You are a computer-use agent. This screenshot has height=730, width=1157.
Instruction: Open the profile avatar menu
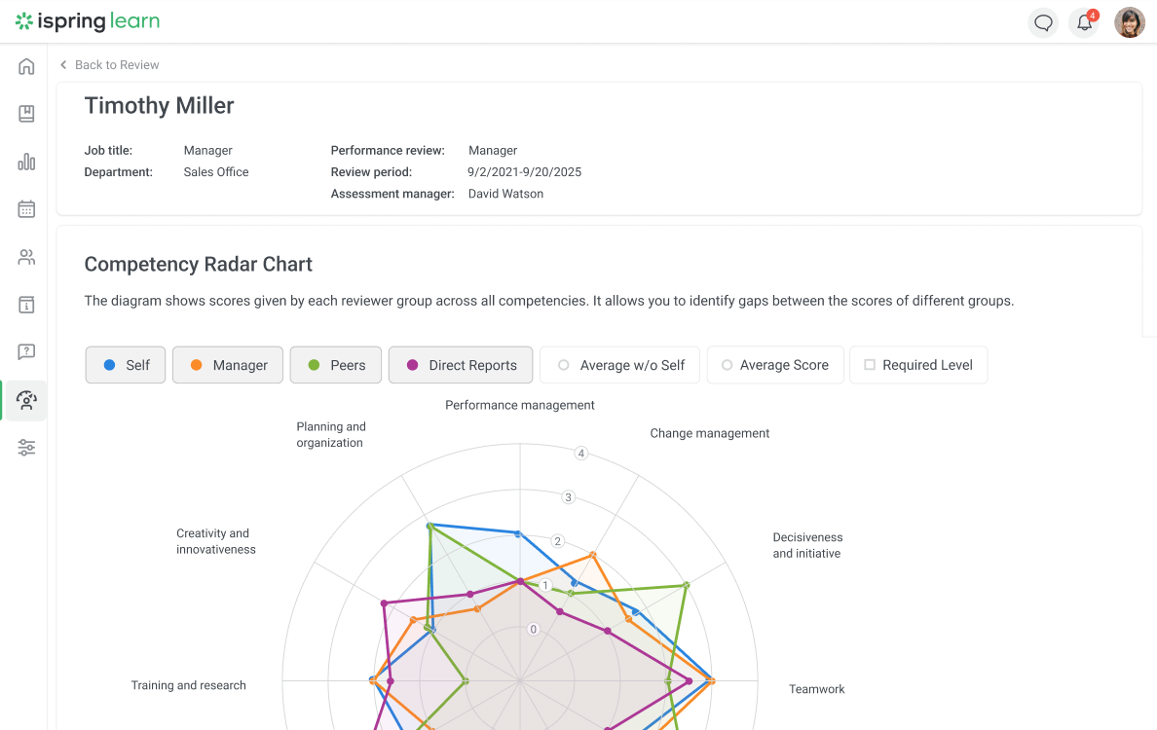click(x=1129, y=22)
